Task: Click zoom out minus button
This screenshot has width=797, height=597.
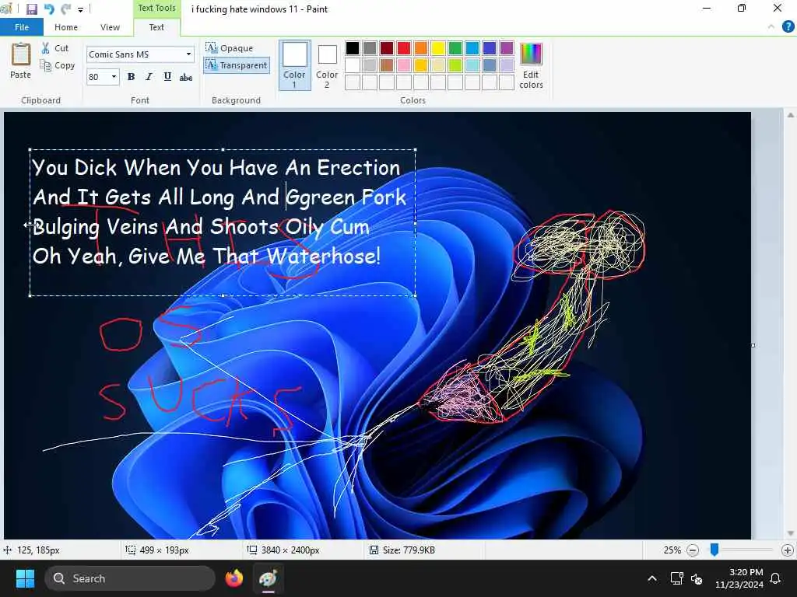Action: coord(692,550)
